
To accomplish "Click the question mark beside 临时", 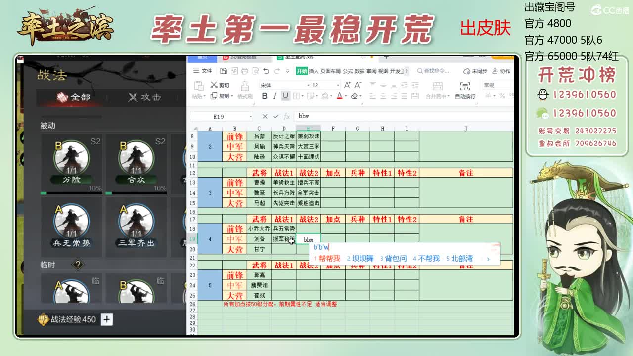I will pos(78,265).
